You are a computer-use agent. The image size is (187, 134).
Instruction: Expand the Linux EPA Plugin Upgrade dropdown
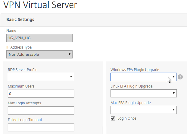coord(144,94)
